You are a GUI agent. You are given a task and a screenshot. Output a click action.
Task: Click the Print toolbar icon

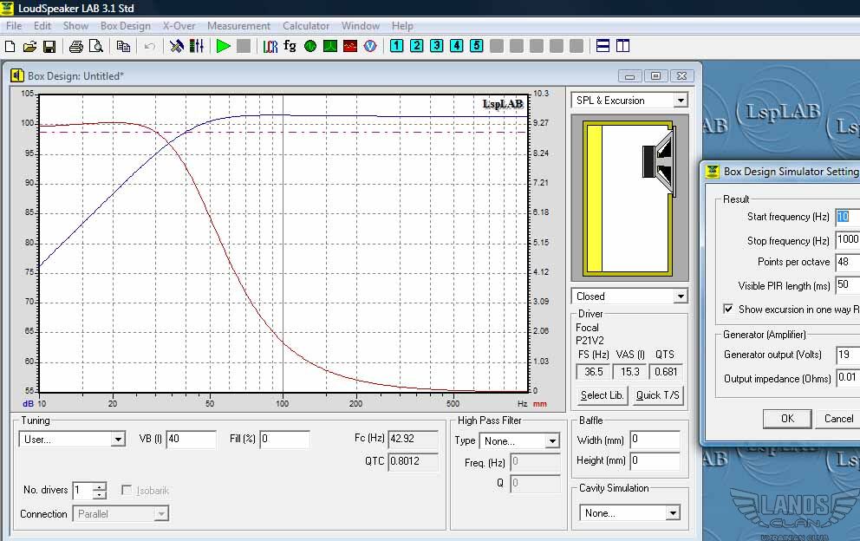tap(75, 47)
